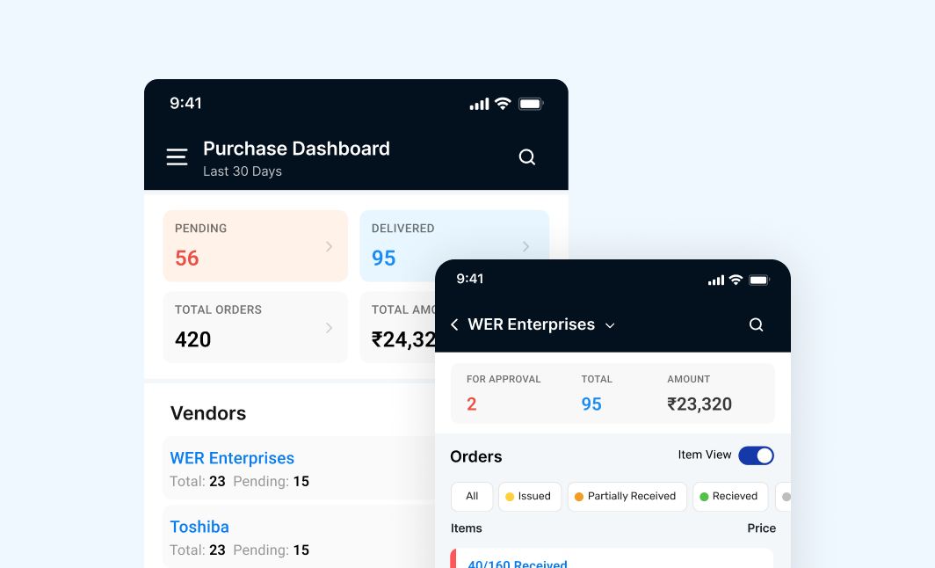Click the Vendors section heading
Screen dimensions: 935x568
click(208, 413)
